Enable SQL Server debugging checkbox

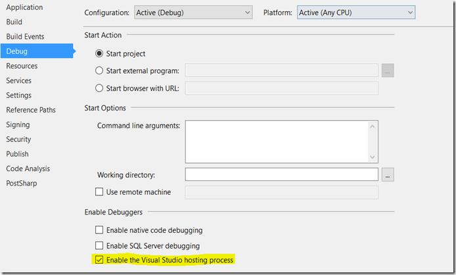click(100, 245)
